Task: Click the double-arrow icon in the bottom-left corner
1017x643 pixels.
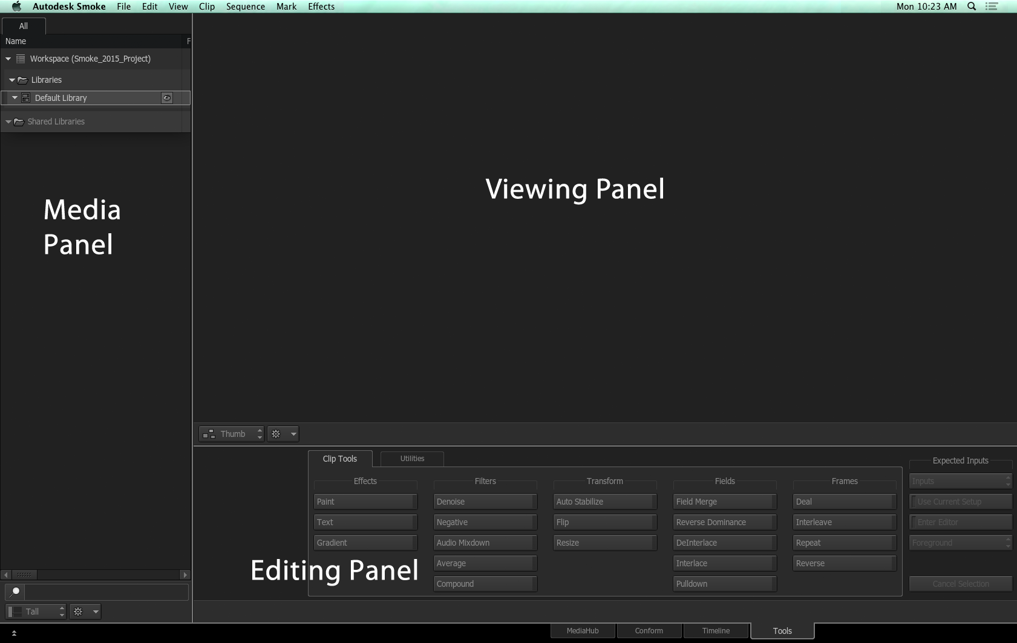Action: (14, 633)
